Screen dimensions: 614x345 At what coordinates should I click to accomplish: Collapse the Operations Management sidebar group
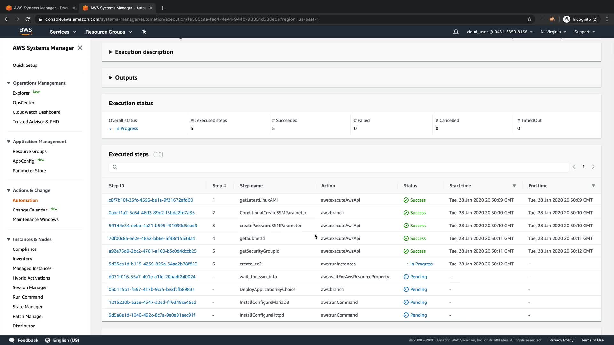coord(9,83)
